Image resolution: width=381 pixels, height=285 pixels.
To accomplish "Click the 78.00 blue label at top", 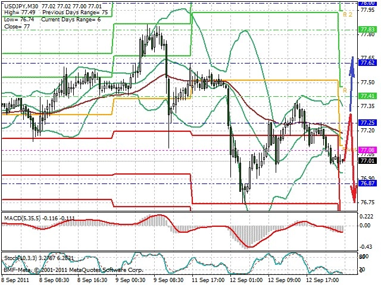I will click(367, 3).
